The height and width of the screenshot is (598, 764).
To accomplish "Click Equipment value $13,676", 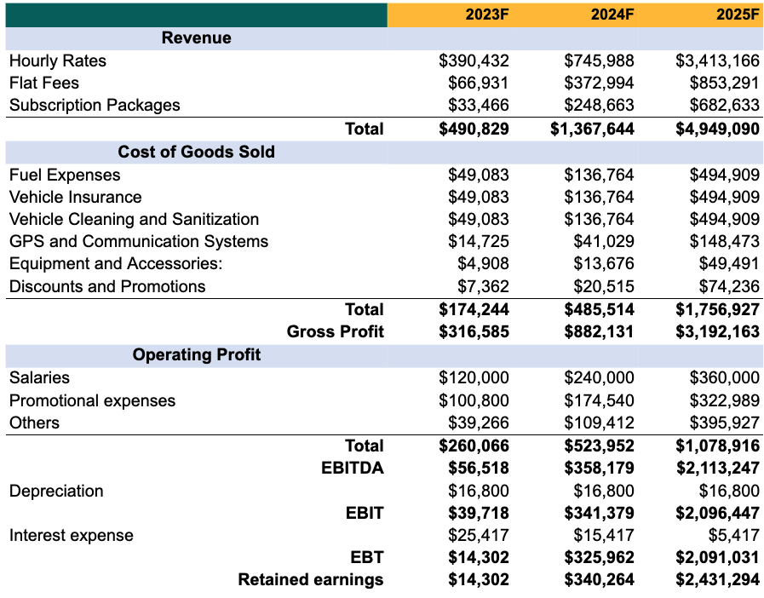I will 604,264.
